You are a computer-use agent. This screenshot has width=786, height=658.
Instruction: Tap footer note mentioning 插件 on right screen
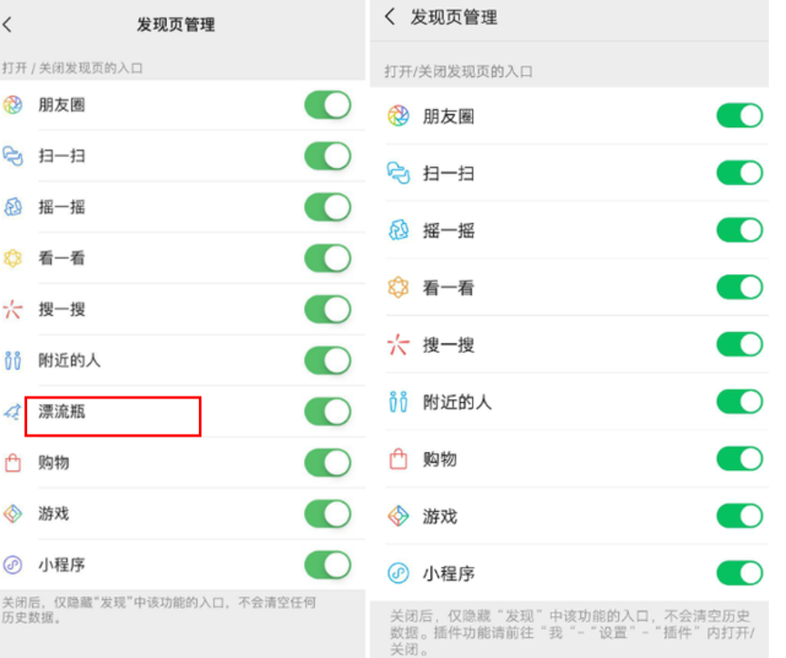(572, 632)
